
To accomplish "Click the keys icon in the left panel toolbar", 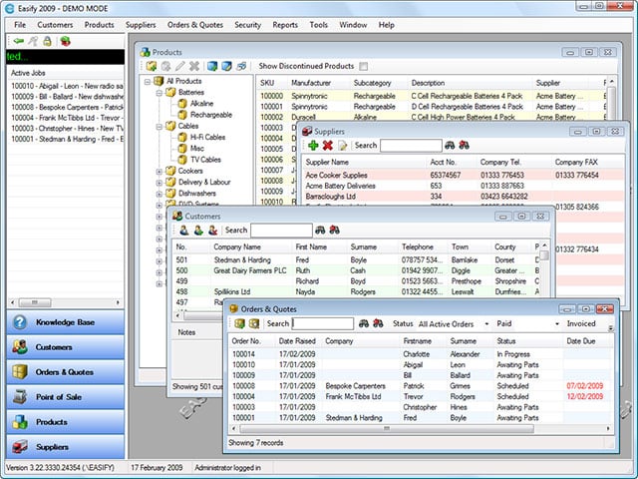I will point(33,41).
